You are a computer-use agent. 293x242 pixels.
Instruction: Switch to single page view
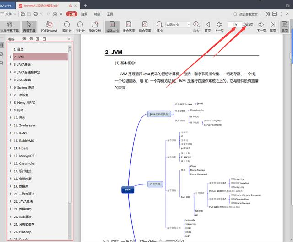pos(284,26)
